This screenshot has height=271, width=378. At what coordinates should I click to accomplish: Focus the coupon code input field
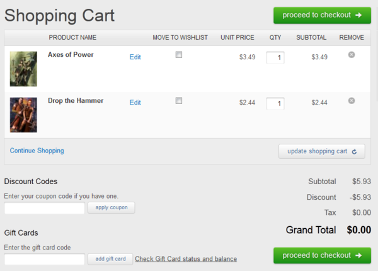tap(44, 208)
